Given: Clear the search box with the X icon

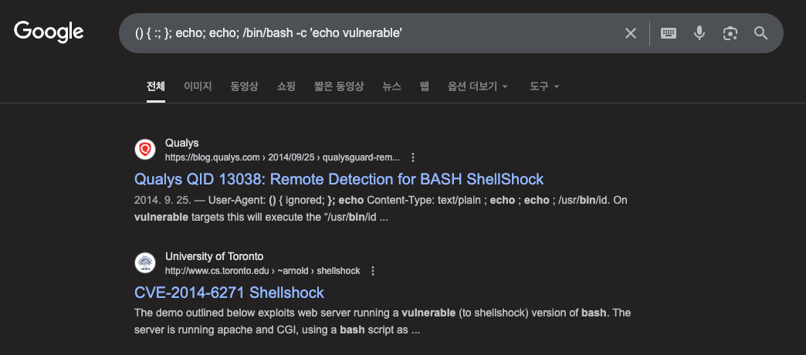Looking at the screenshot, I should [x=630, y=33].
